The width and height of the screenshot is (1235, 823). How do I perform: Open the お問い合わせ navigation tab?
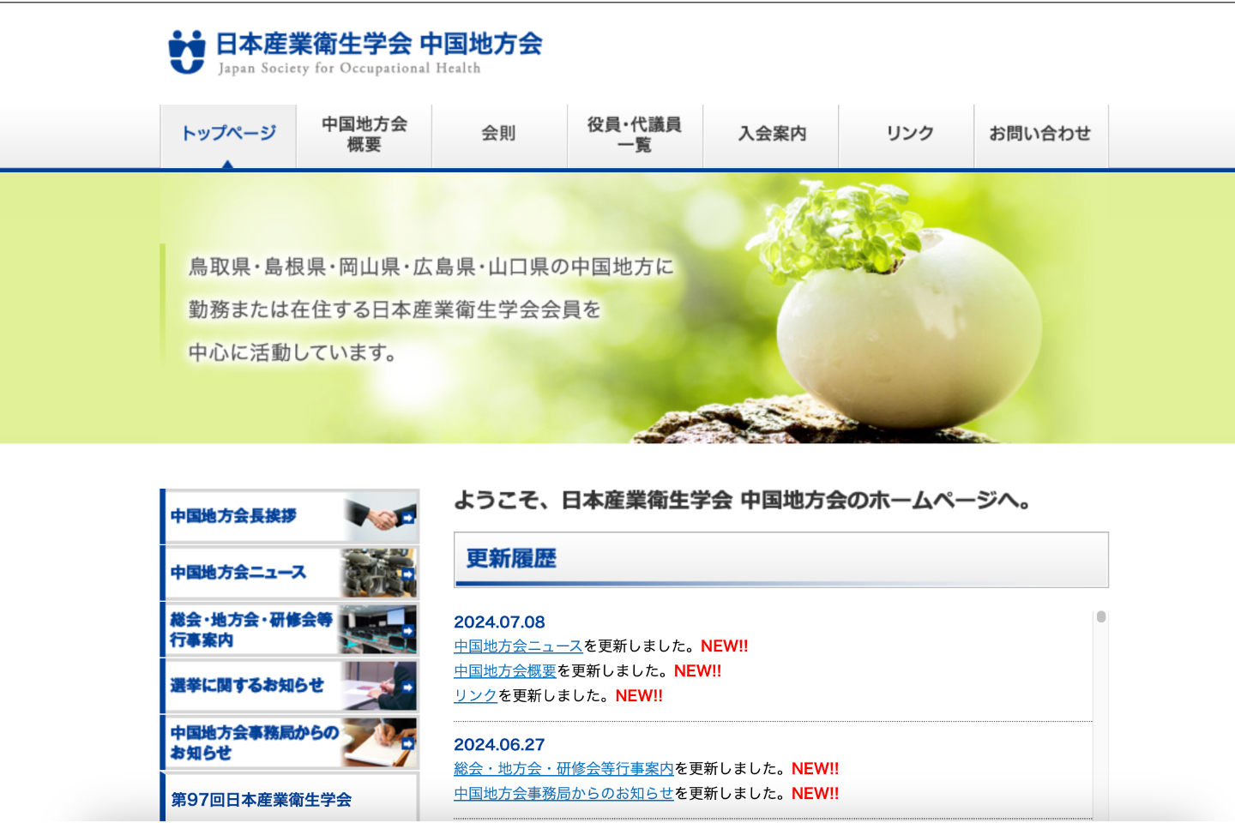[1041, 135]
